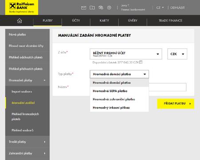Click the ODHLÁSIT logout link

coord(177,8)
